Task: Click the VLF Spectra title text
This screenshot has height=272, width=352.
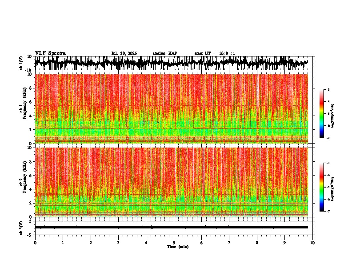Action: click(50, 53)
